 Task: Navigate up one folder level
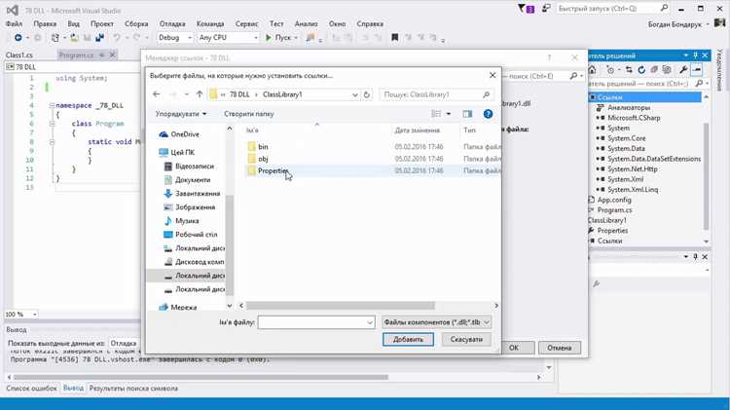pos(200,94)
